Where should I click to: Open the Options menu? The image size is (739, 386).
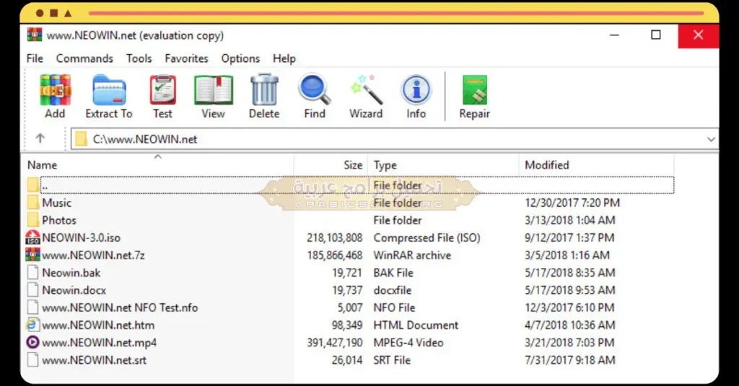(x=241, y=58)
